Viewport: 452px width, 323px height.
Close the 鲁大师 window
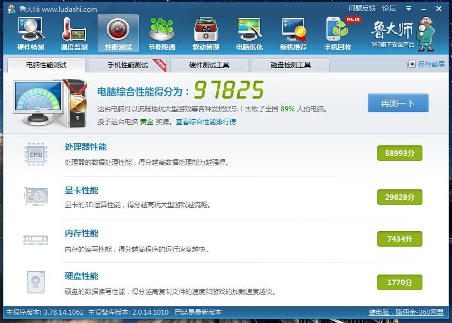[439, 9]
